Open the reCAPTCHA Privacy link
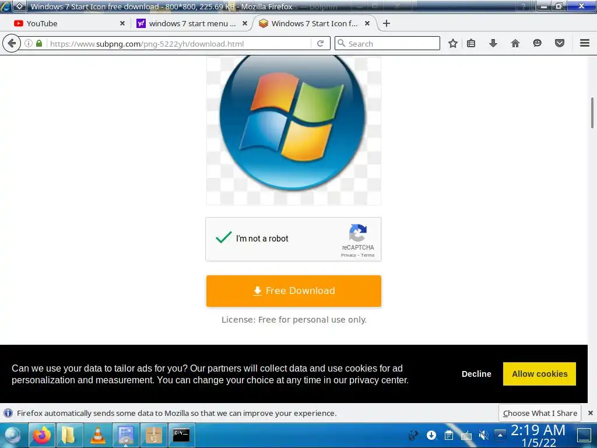The height and width of the screenshot is (448, 597). 349,256
